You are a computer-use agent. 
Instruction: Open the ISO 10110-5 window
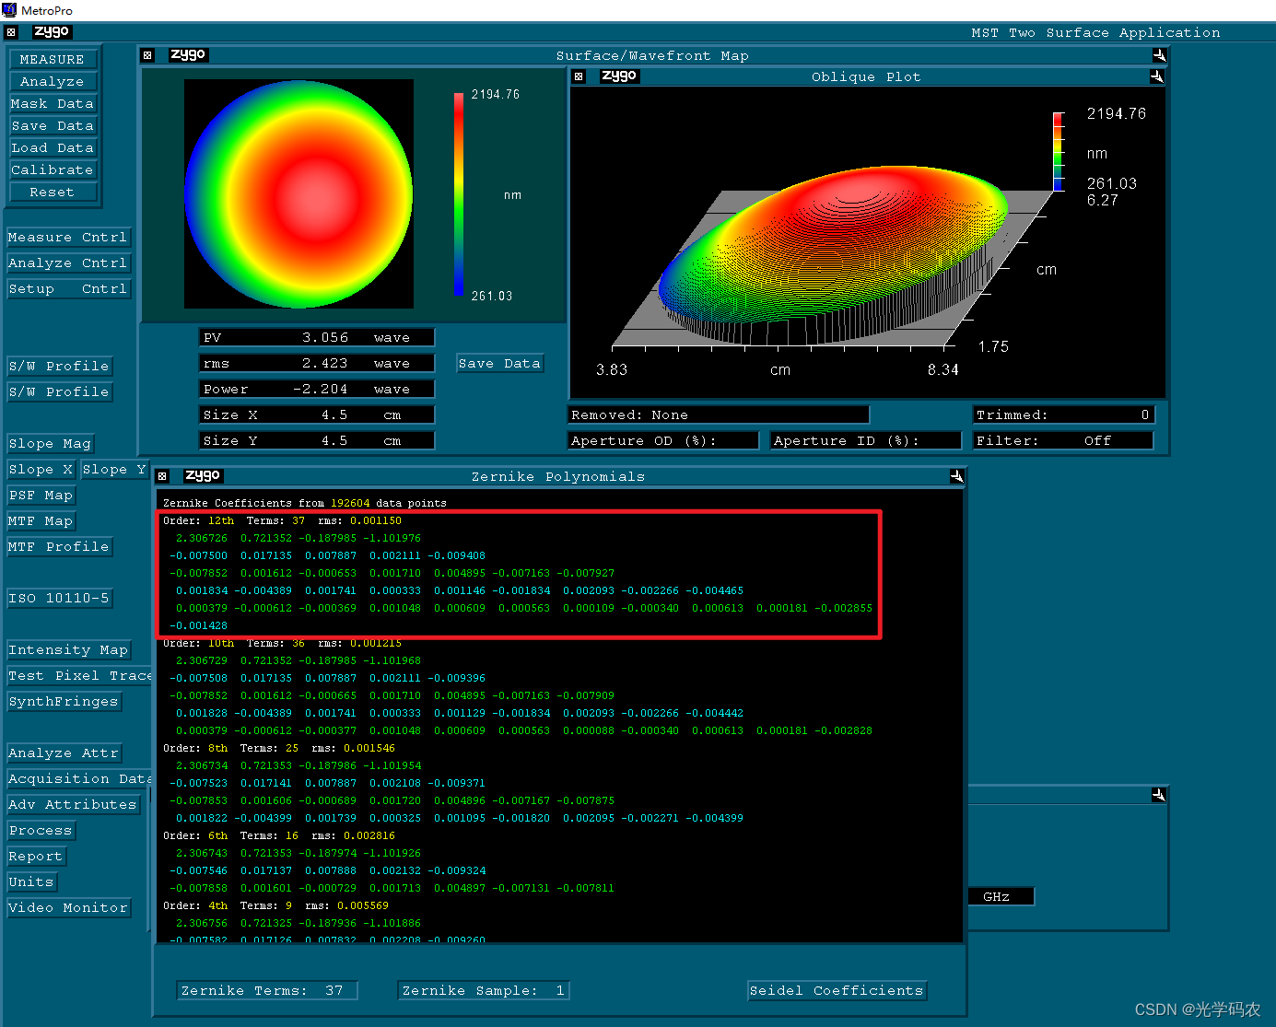[x=60, y=599]
